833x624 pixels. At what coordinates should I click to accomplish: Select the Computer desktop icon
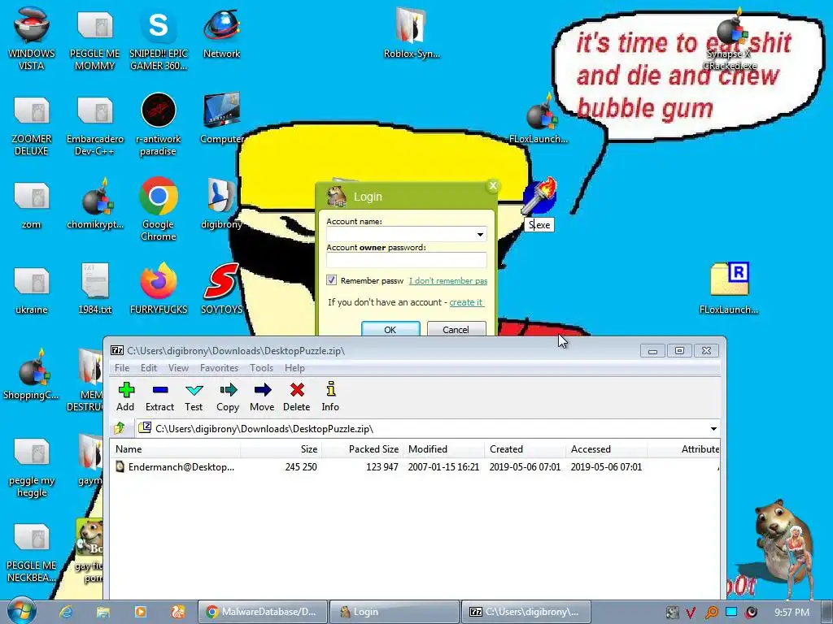click(x=221, y=119)
